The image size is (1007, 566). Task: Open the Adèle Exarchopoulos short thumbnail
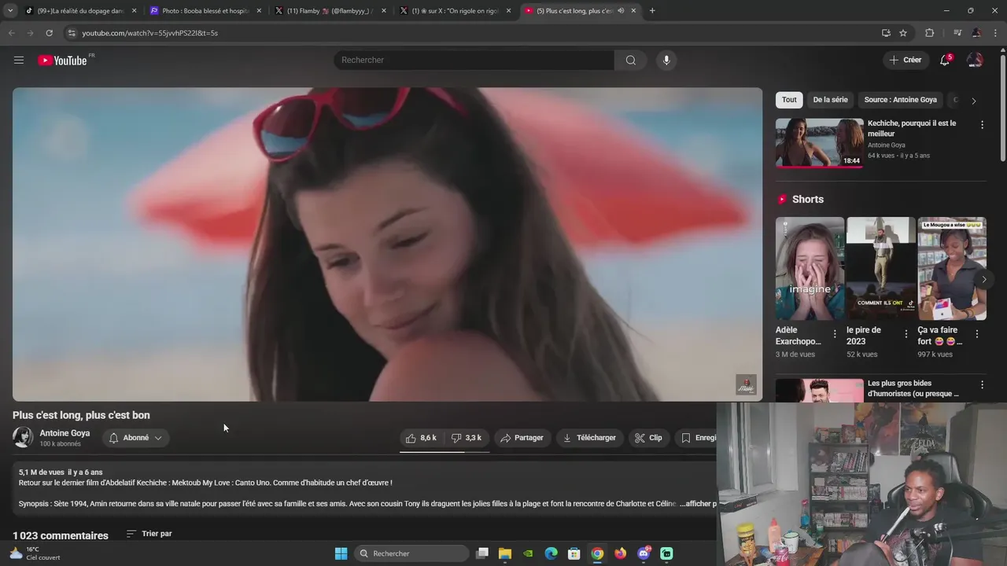point(810,268)
